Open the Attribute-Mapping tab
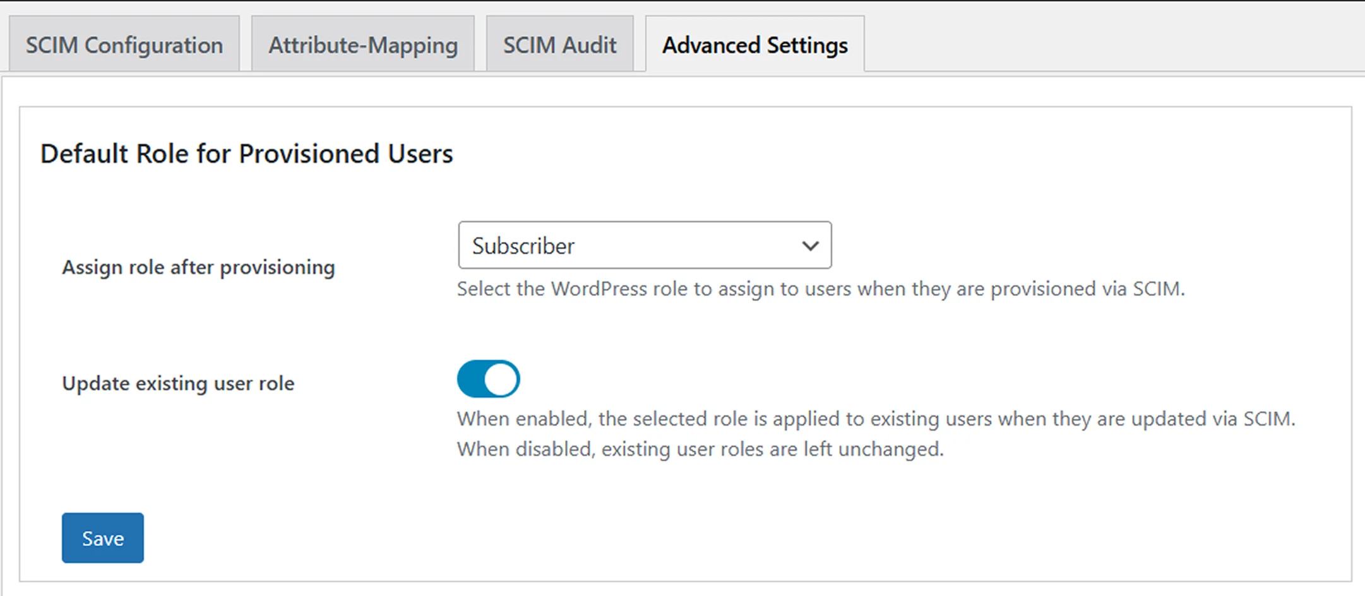1365x596 pixels. pos(363,44)
